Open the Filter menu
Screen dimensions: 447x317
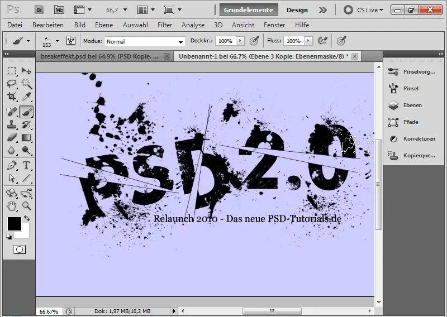[165, 25]
